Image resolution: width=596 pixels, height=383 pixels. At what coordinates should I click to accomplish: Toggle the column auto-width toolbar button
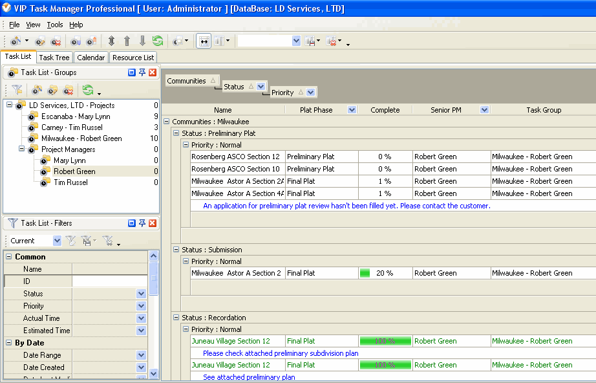[204, 41]
